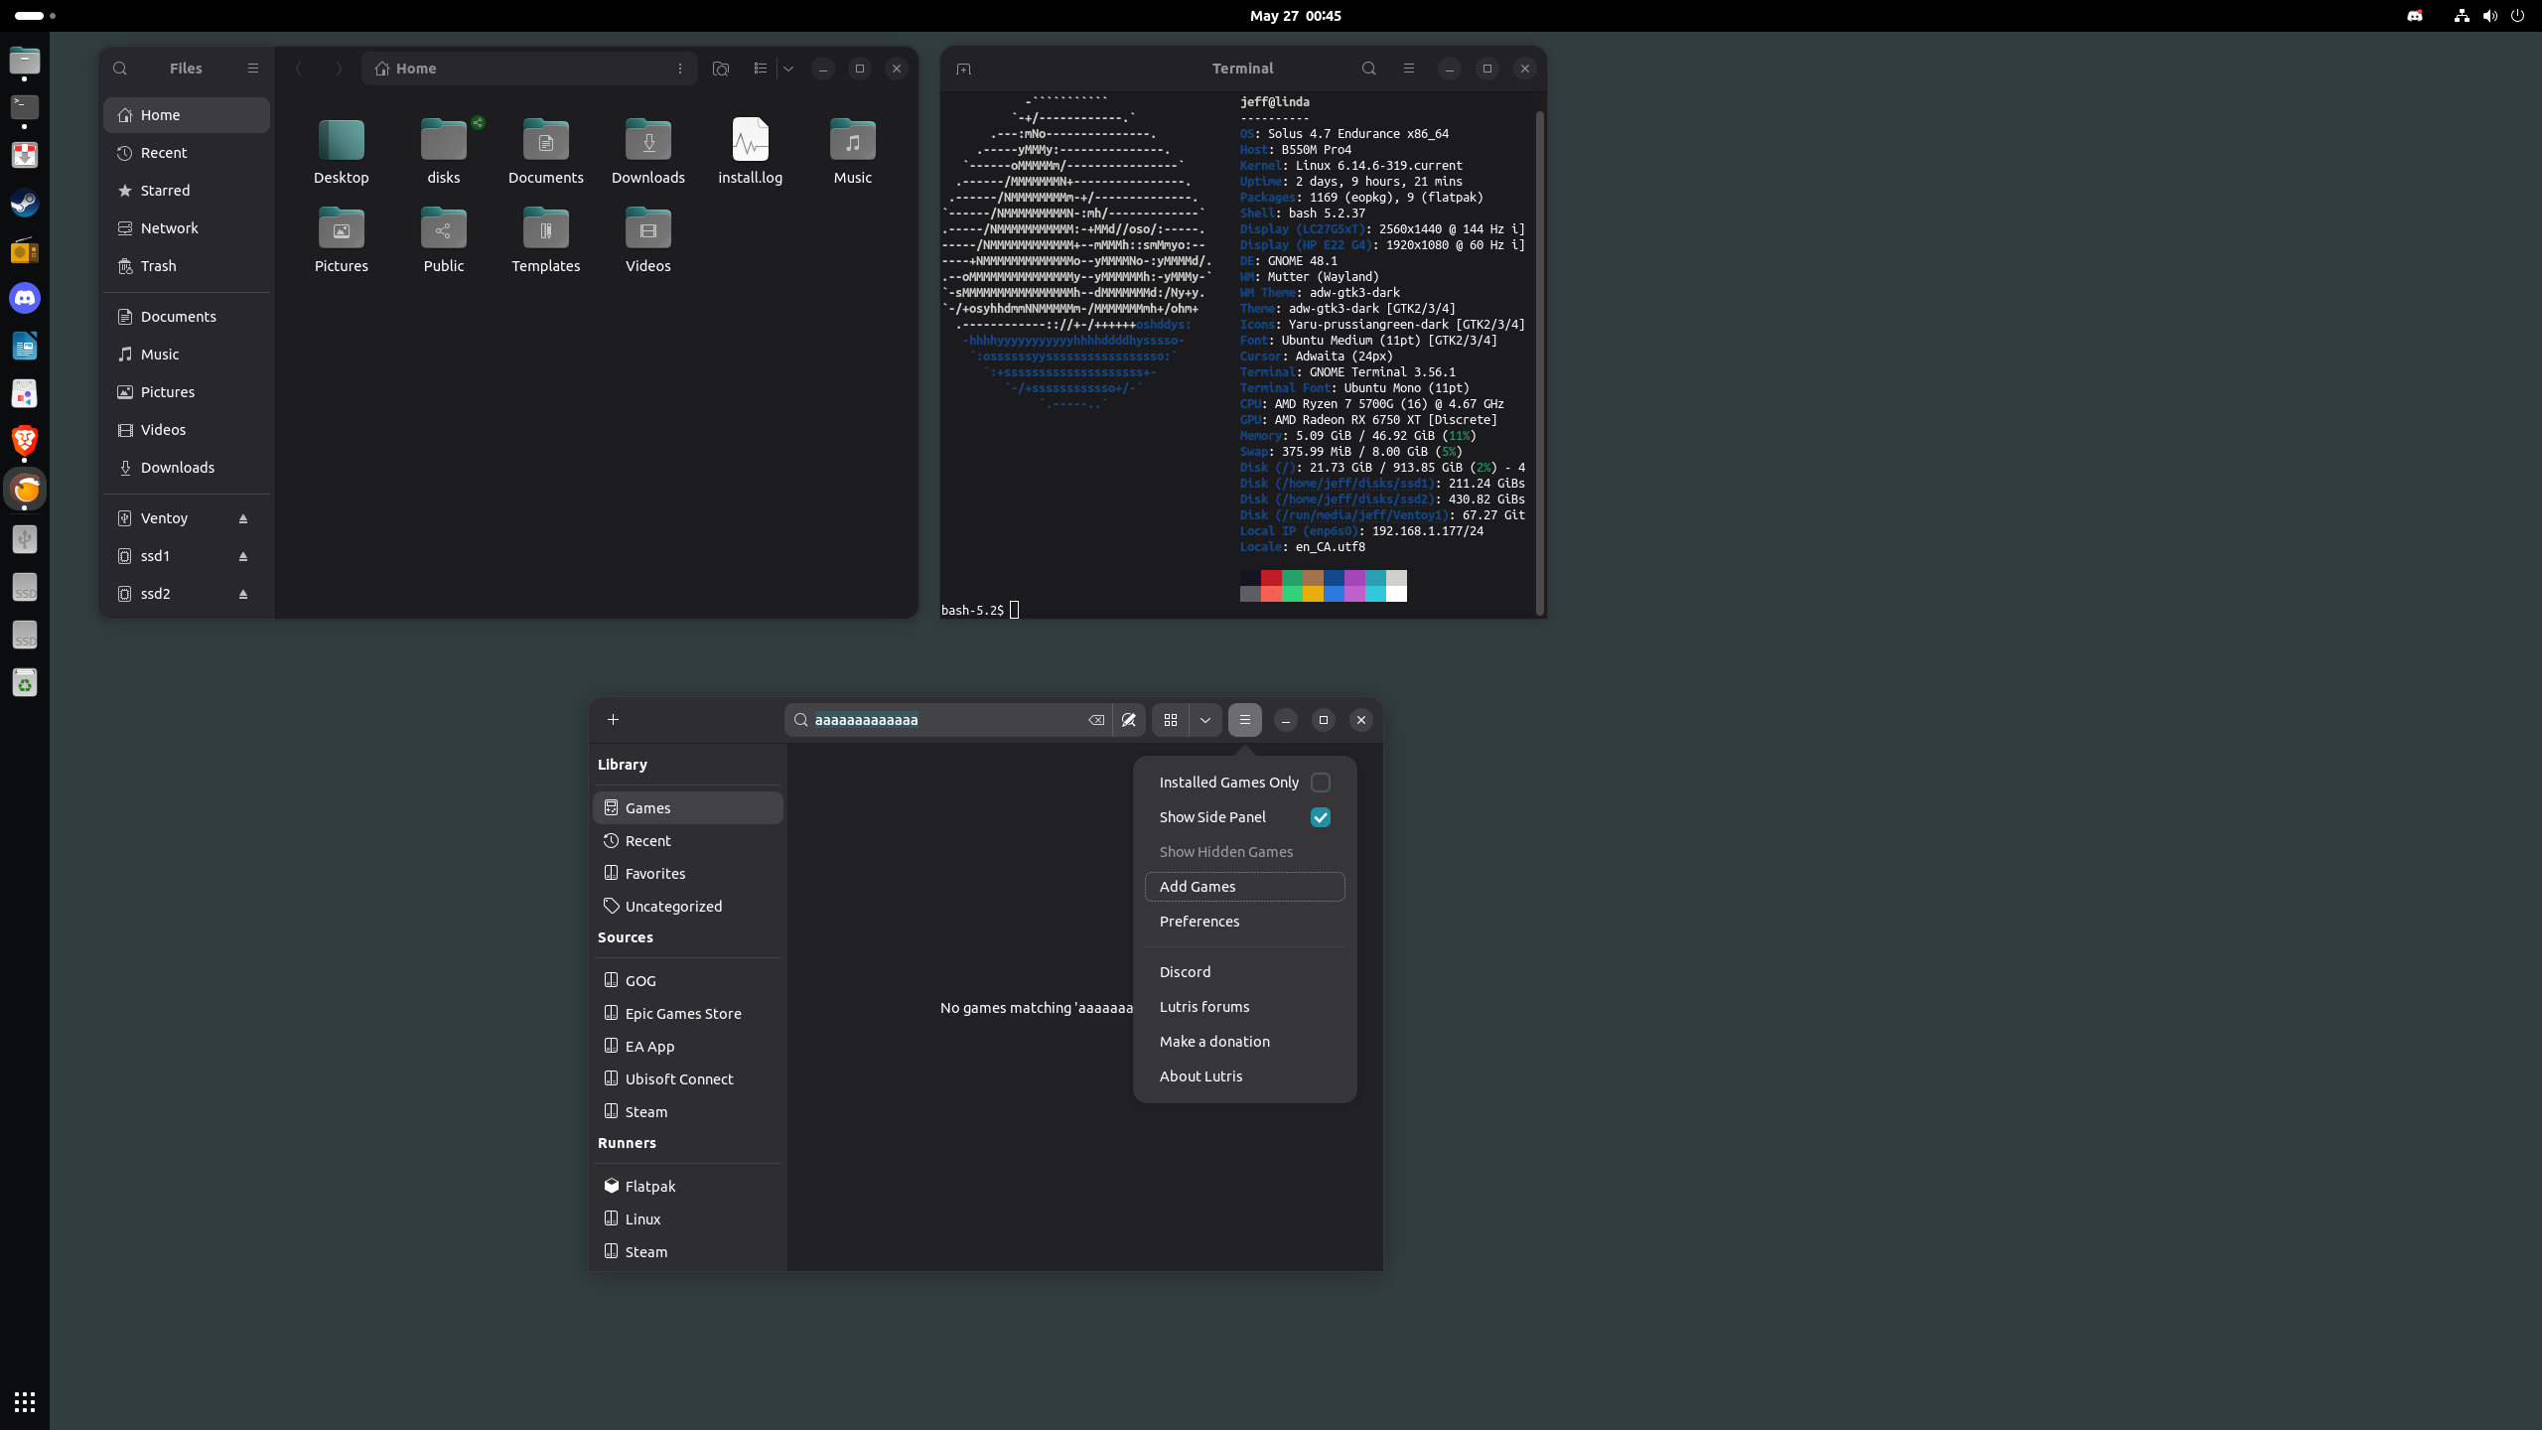
Task: Open the power menu icon in top bar
Action: pyautogui.click(x=2517, y=16)
